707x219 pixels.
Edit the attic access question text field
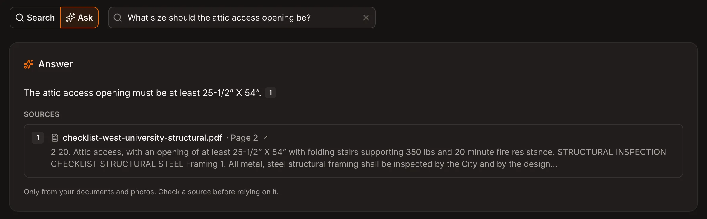(242, 18)
